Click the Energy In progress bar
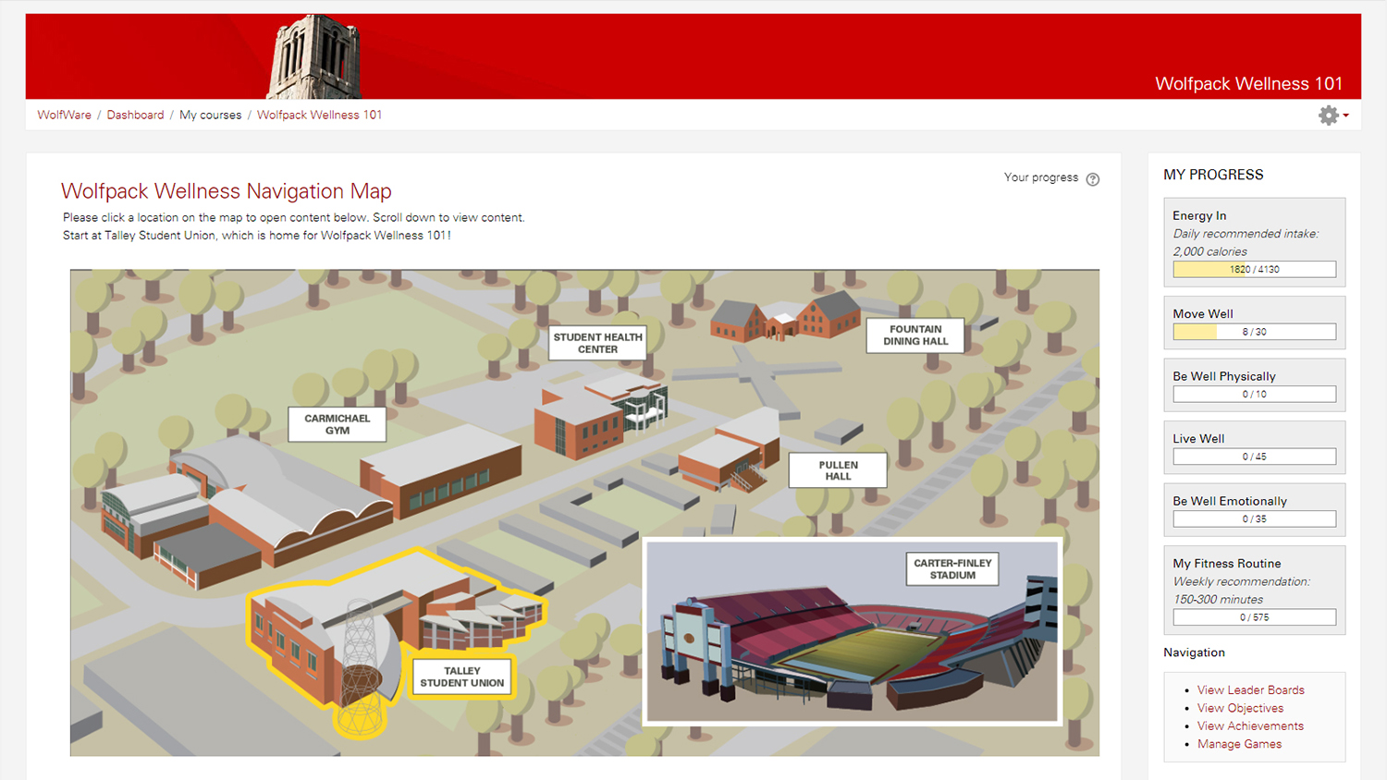1387x780 pixels. tap(1255, 270)
